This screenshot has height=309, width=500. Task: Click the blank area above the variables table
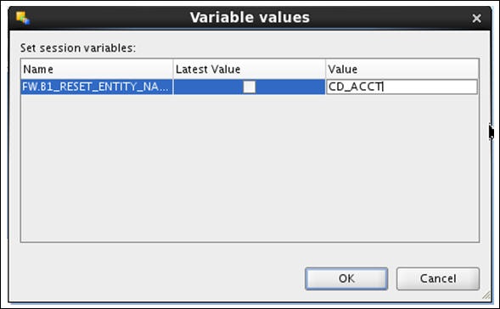[x=306, y=48]
